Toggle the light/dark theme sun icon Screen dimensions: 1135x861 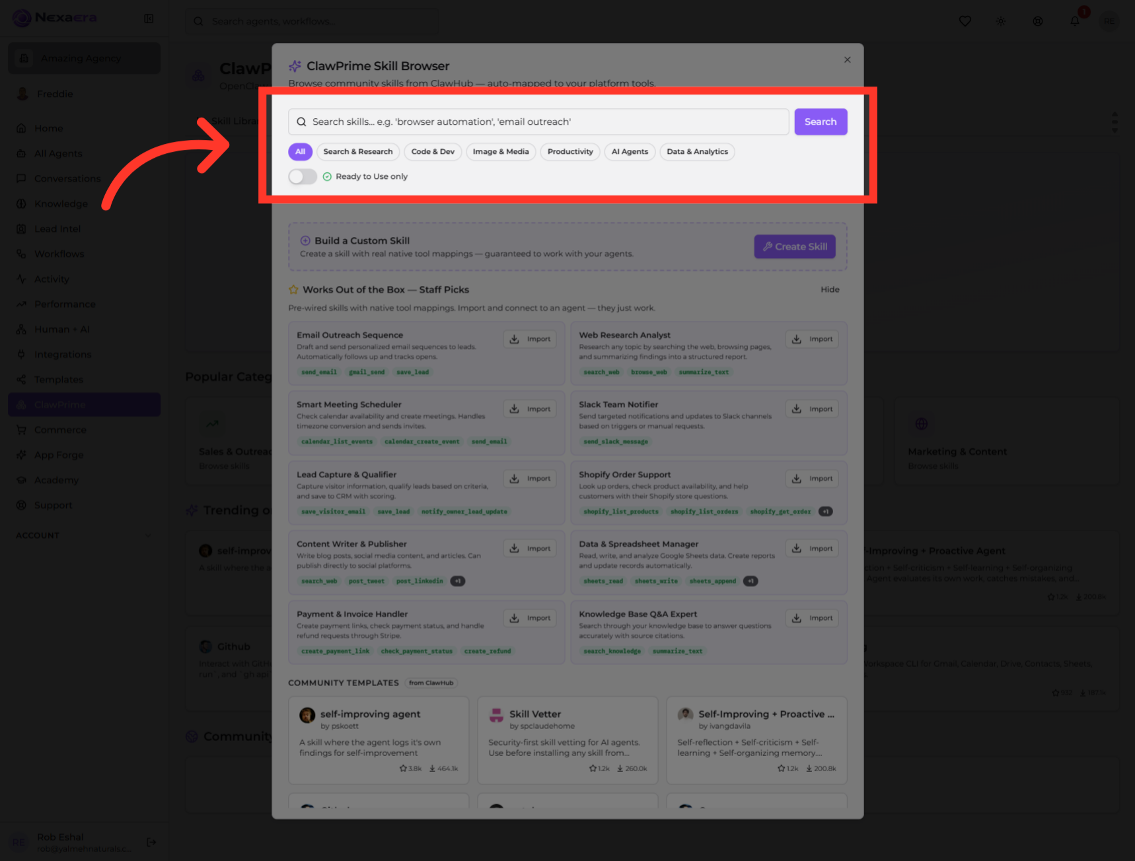[1001, 21]
